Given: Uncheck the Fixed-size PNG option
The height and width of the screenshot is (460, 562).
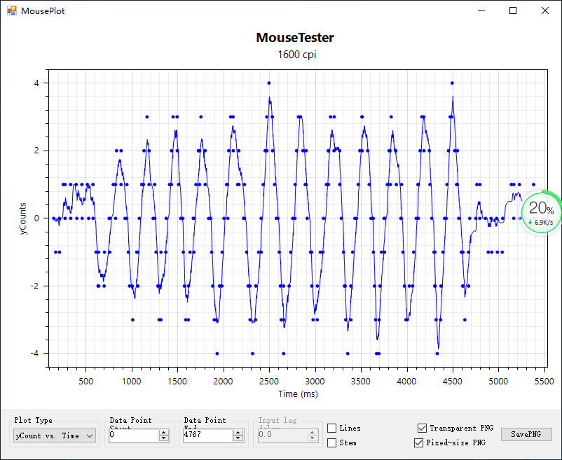Looking at the screenshot, I should 419,442.
